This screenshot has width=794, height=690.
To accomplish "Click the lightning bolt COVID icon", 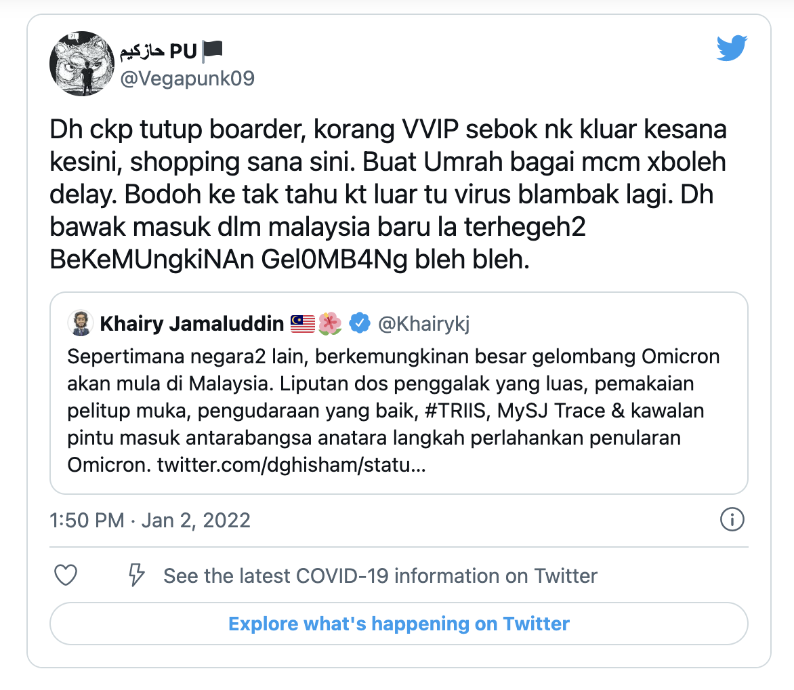I will tap(136, 575).
